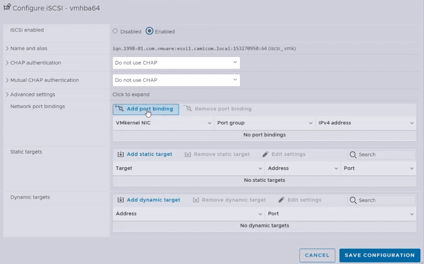Click the Dynamic targets Search field
This screenshot has height=264, width=424.
381,200
